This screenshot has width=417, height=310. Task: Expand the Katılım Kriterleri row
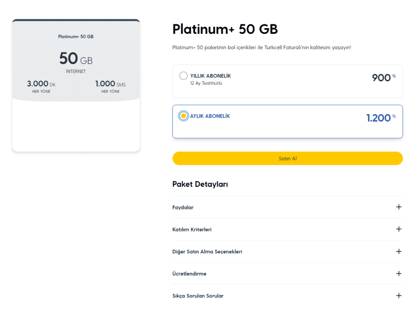pos(192,229)
